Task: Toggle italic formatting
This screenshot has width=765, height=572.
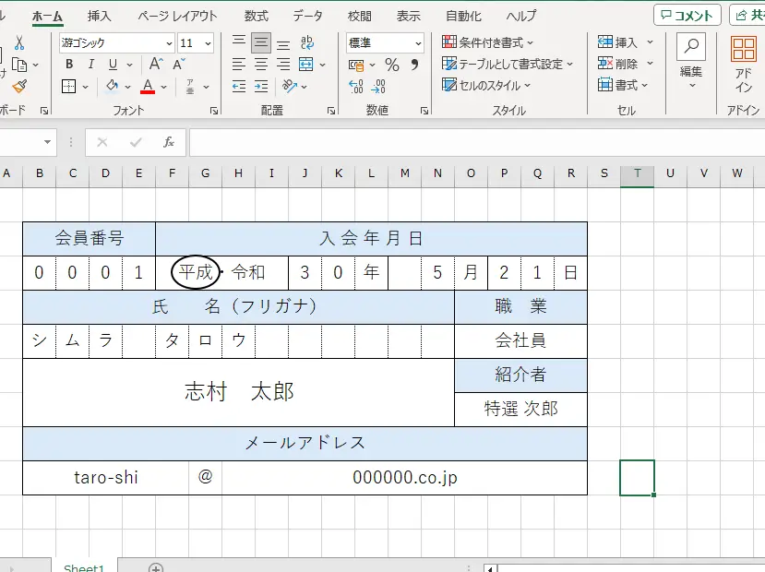Action: coord(90,65)
